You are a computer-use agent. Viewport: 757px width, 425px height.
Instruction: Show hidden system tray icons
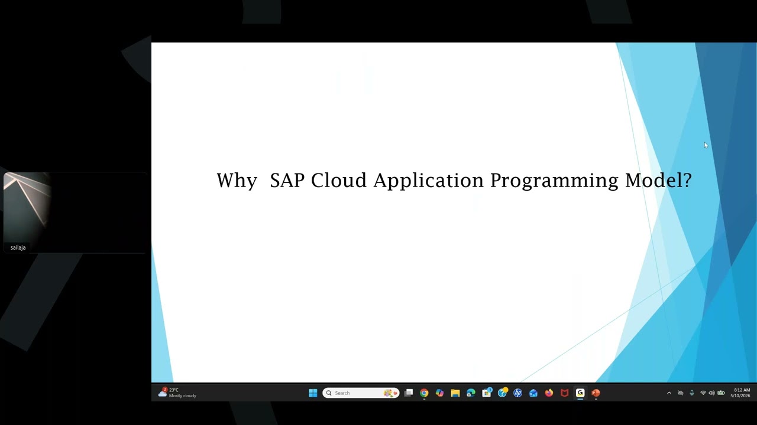click(669, 393)
